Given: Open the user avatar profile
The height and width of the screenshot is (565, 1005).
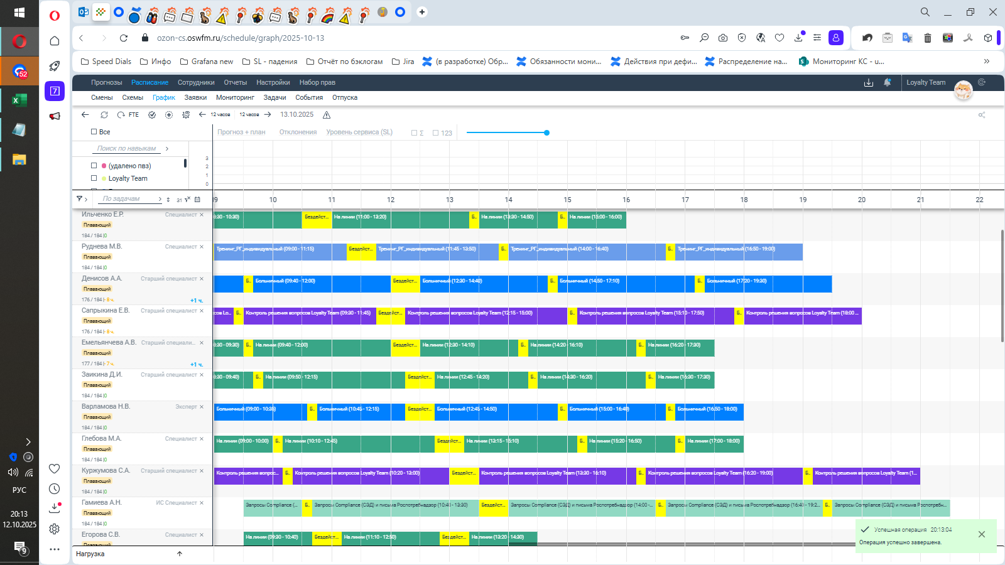Looking at the screenshot, I should point(963,90).
